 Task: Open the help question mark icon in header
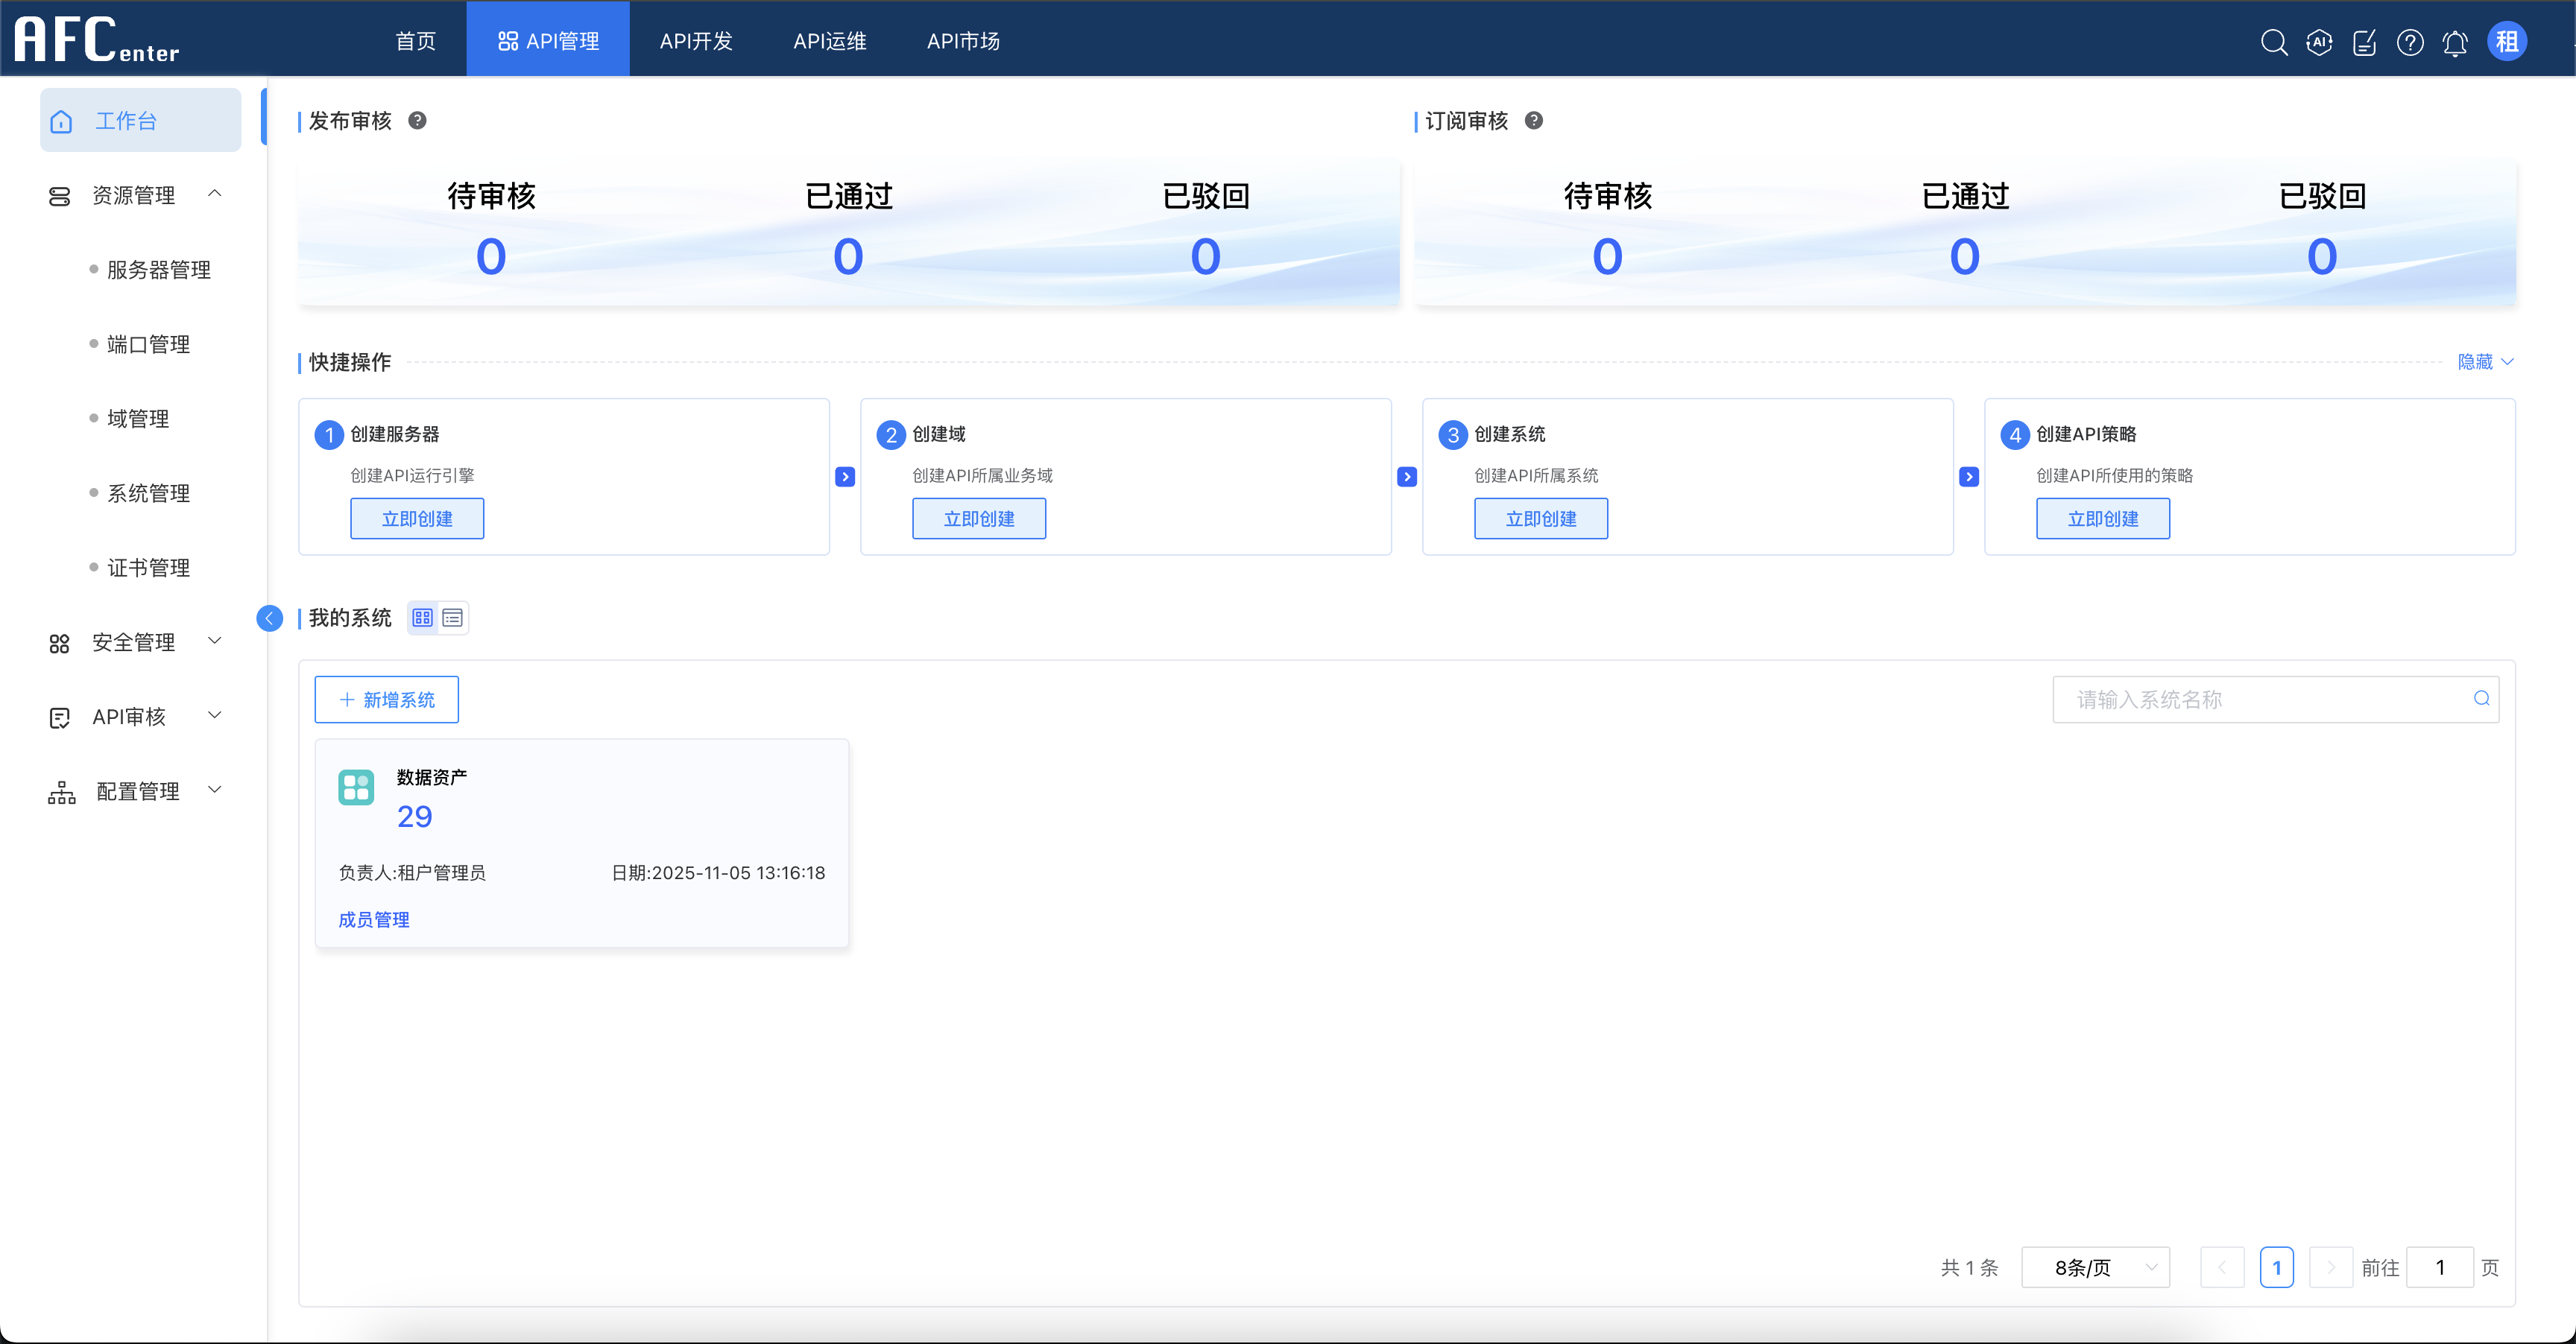pyautogui.click(x=2410, y=42)
